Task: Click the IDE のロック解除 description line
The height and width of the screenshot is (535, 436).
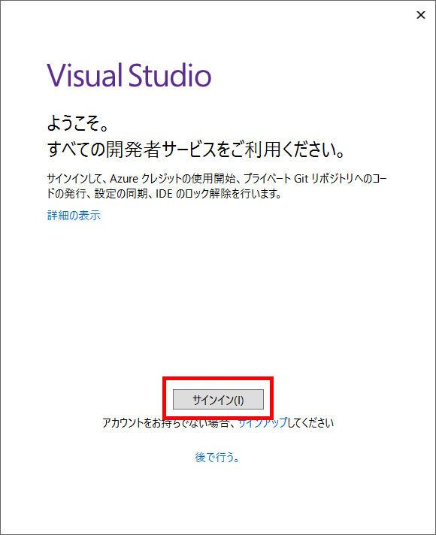Action: point(164,194)
